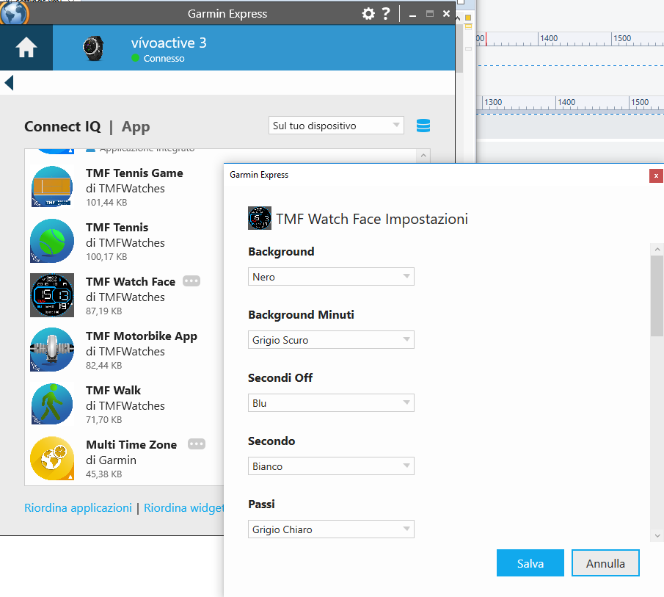Viewport: 664px width, 597px height.
Task: Click the settings dialog vertical scrollbar
Action: point(657,296)
